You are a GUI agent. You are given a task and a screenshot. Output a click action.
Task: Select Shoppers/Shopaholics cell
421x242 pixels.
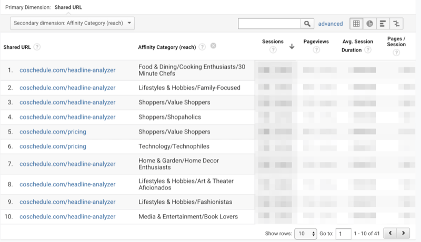click(x=169, y=117)
